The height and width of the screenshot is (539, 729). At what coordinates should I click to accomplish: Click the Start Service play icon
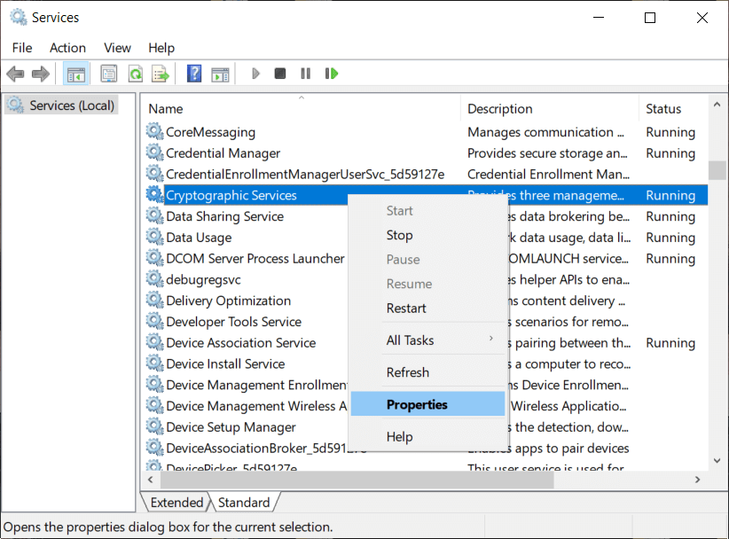click(255, 74)
